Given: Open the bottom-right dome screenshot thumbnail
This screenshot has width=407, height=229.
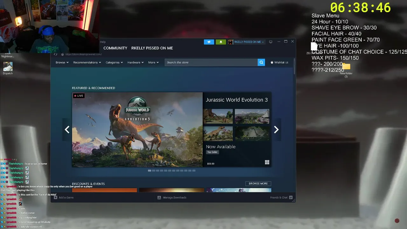Looking at the screenshot, I should (252, 133).
